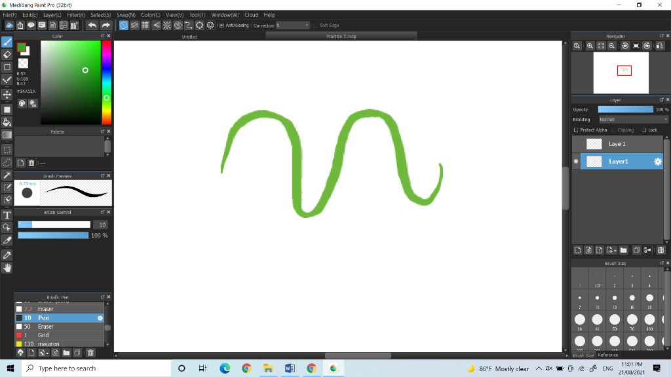Create a new folder in Layer panel
The image size is (671, 377).
coord(624,250)
